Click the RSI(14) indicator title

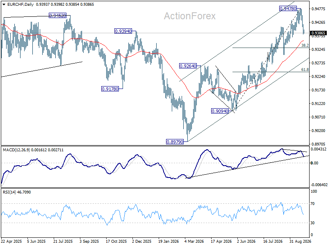(9, 192)
